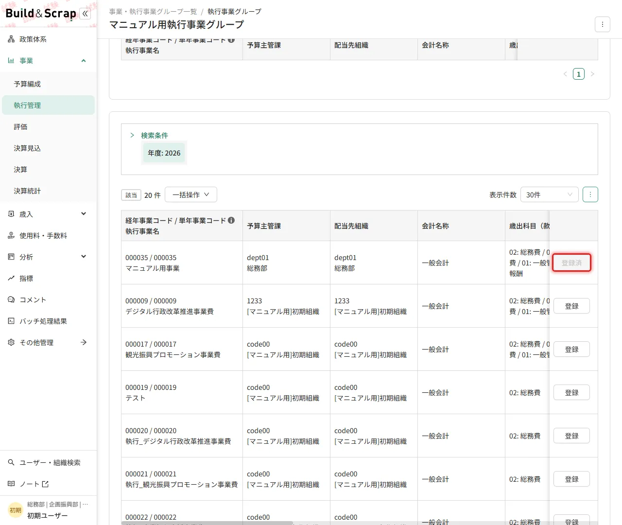Image resolution: width=622 pixels, height=525 pixels.
Task: Open the 表示件数 30件 dropdown
Action: (x=550, y=194)
